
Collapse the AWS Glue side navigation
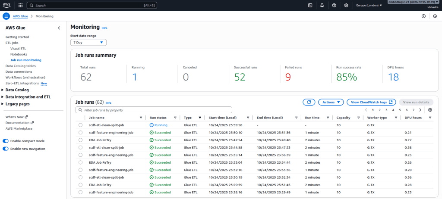click(59, 28)
